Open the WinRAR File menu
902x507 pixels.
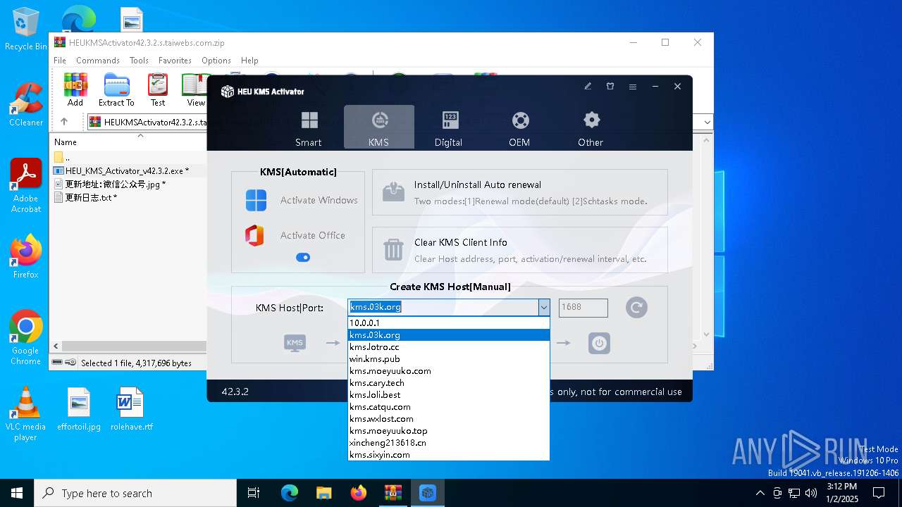[60, 61]
